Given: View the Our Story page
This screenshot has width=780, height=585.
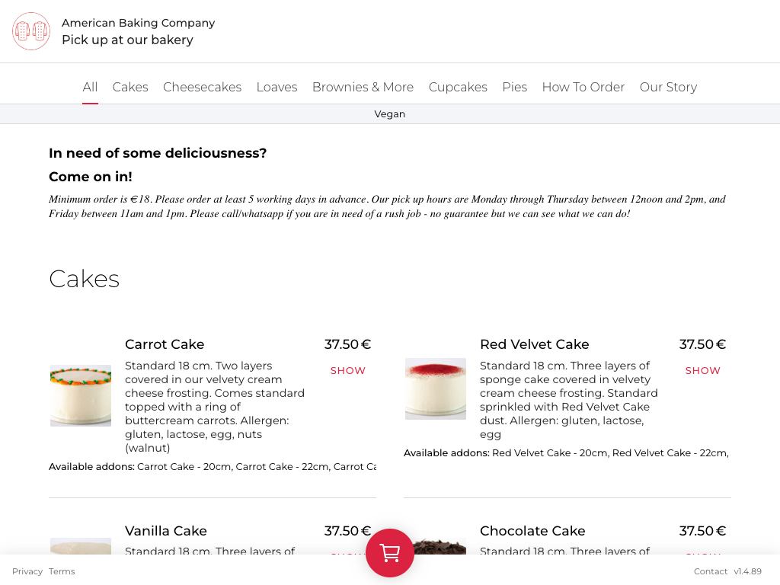Looking at the screenshot, I should pyautogui.click(x=668, y=87).
